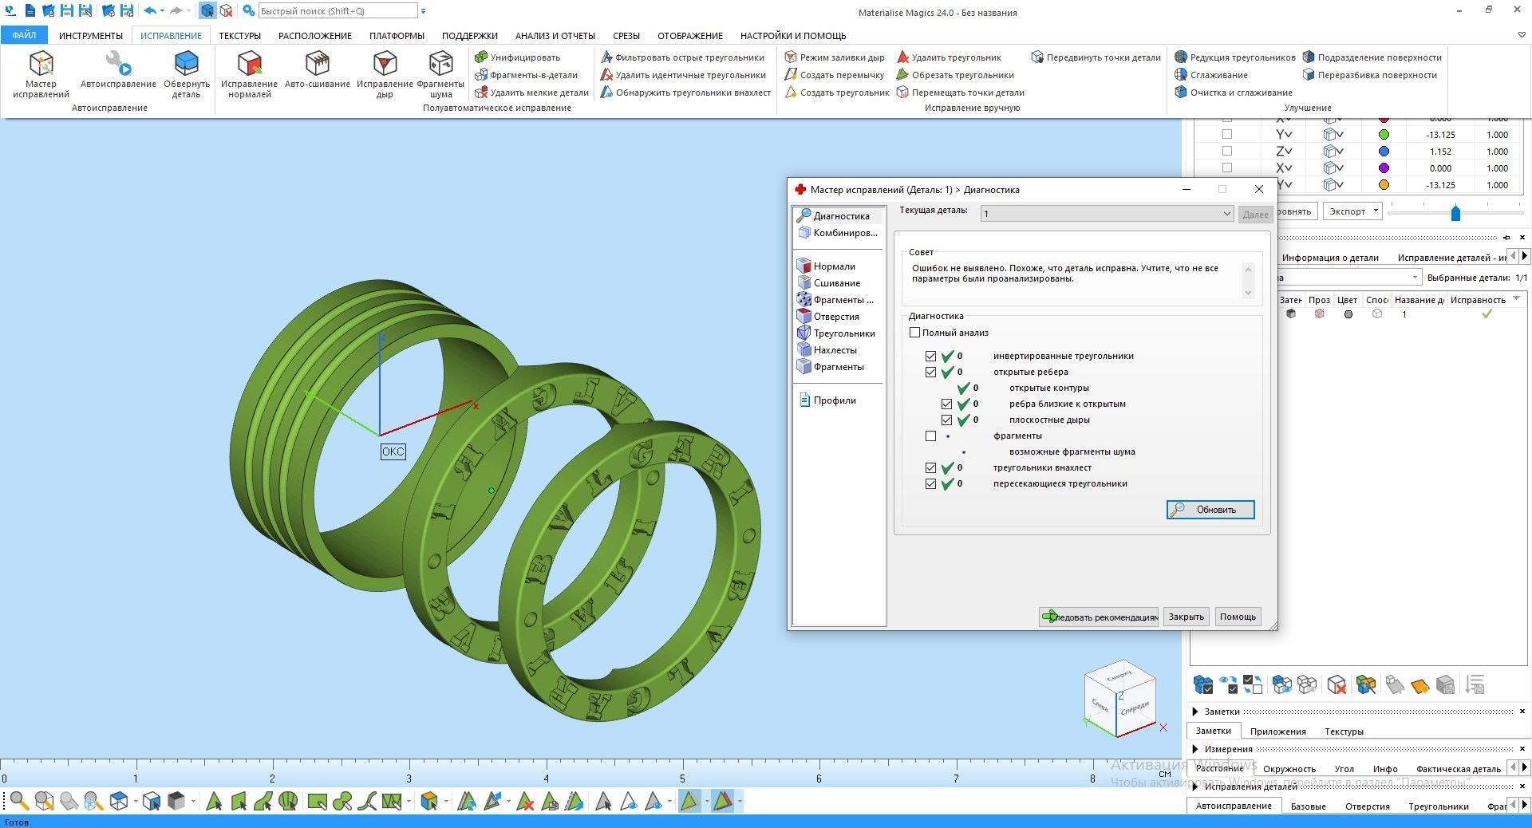Click Фрагменты-в-детали command

point(527,75)
